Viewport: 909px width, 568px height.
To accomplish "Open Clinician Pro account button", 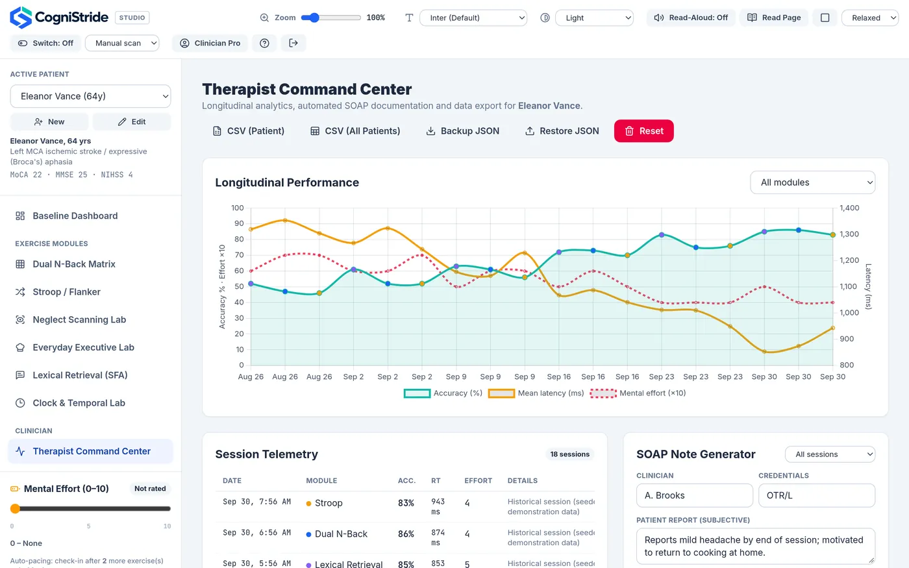I will click(210, 43).
